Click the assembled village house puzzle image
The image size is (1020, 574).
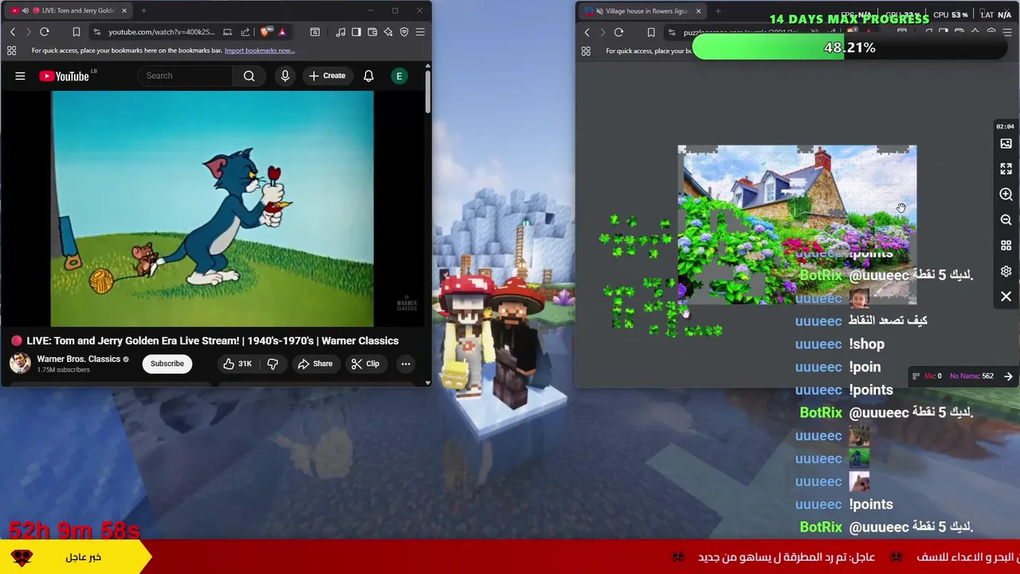click(x=797, y=225)
